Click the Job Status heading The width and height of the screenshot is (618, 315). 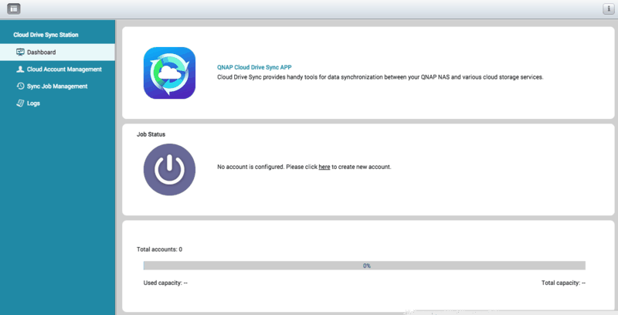coord(151,134)
